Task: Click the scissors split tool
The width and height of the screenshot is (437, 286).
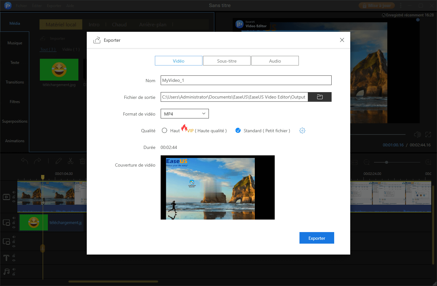Action: (x=71, y=161)
